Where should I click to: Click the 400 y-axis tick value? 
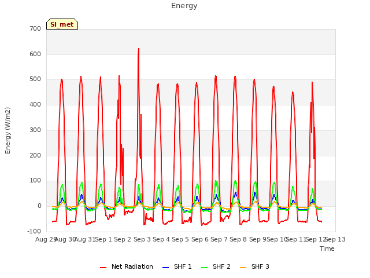pos(35,104)
